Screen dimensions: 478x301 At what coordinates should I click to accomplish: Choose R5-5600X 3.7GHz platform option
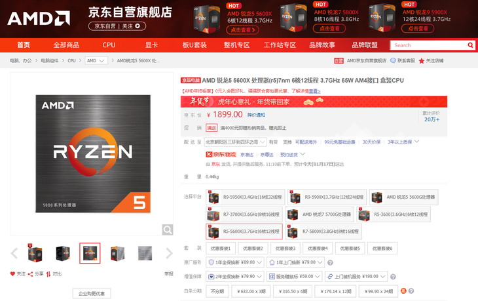pos(244,231)
